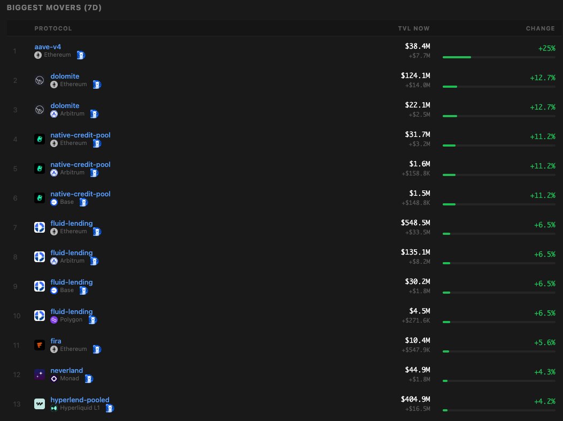Screen dimensions: 563x421
Task: Open DefiLlama icon in hyperlend-pooled row
Action: tap(110, 408)
